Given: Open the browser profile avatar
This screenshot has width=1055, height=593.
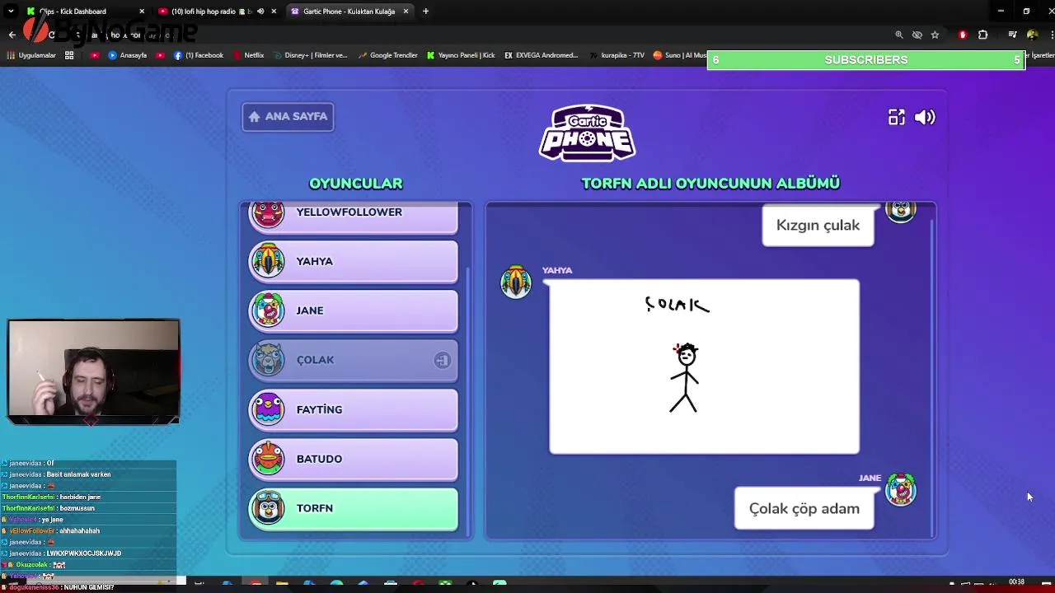Looking at the screenshot, I should tap(1032, 35).
